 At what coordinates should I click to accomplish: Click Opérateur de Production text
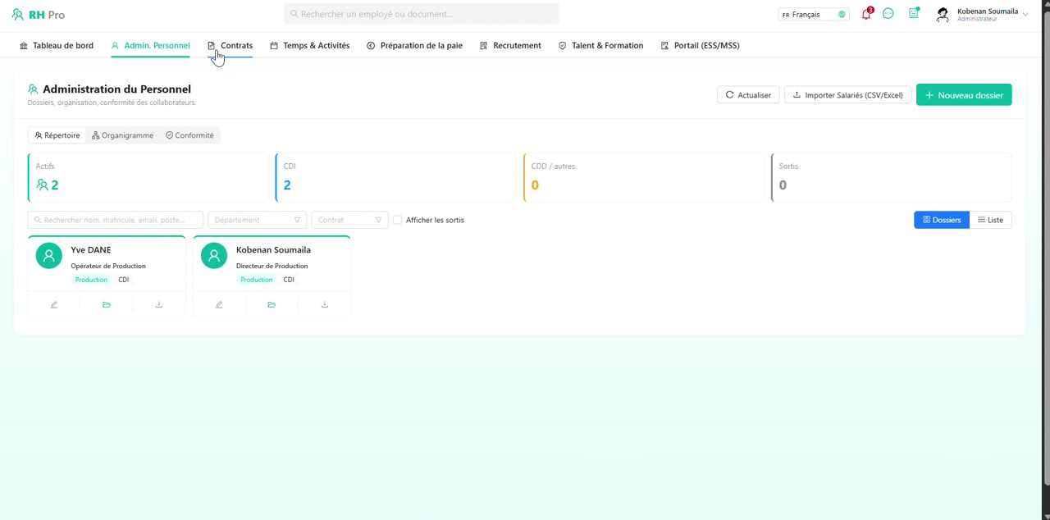point(108,266)
